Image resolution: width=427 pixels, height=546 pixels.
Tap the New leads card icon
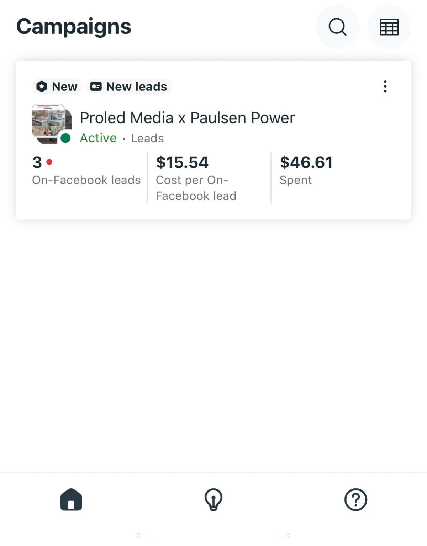pyautogui.click(x=96, y=87)
